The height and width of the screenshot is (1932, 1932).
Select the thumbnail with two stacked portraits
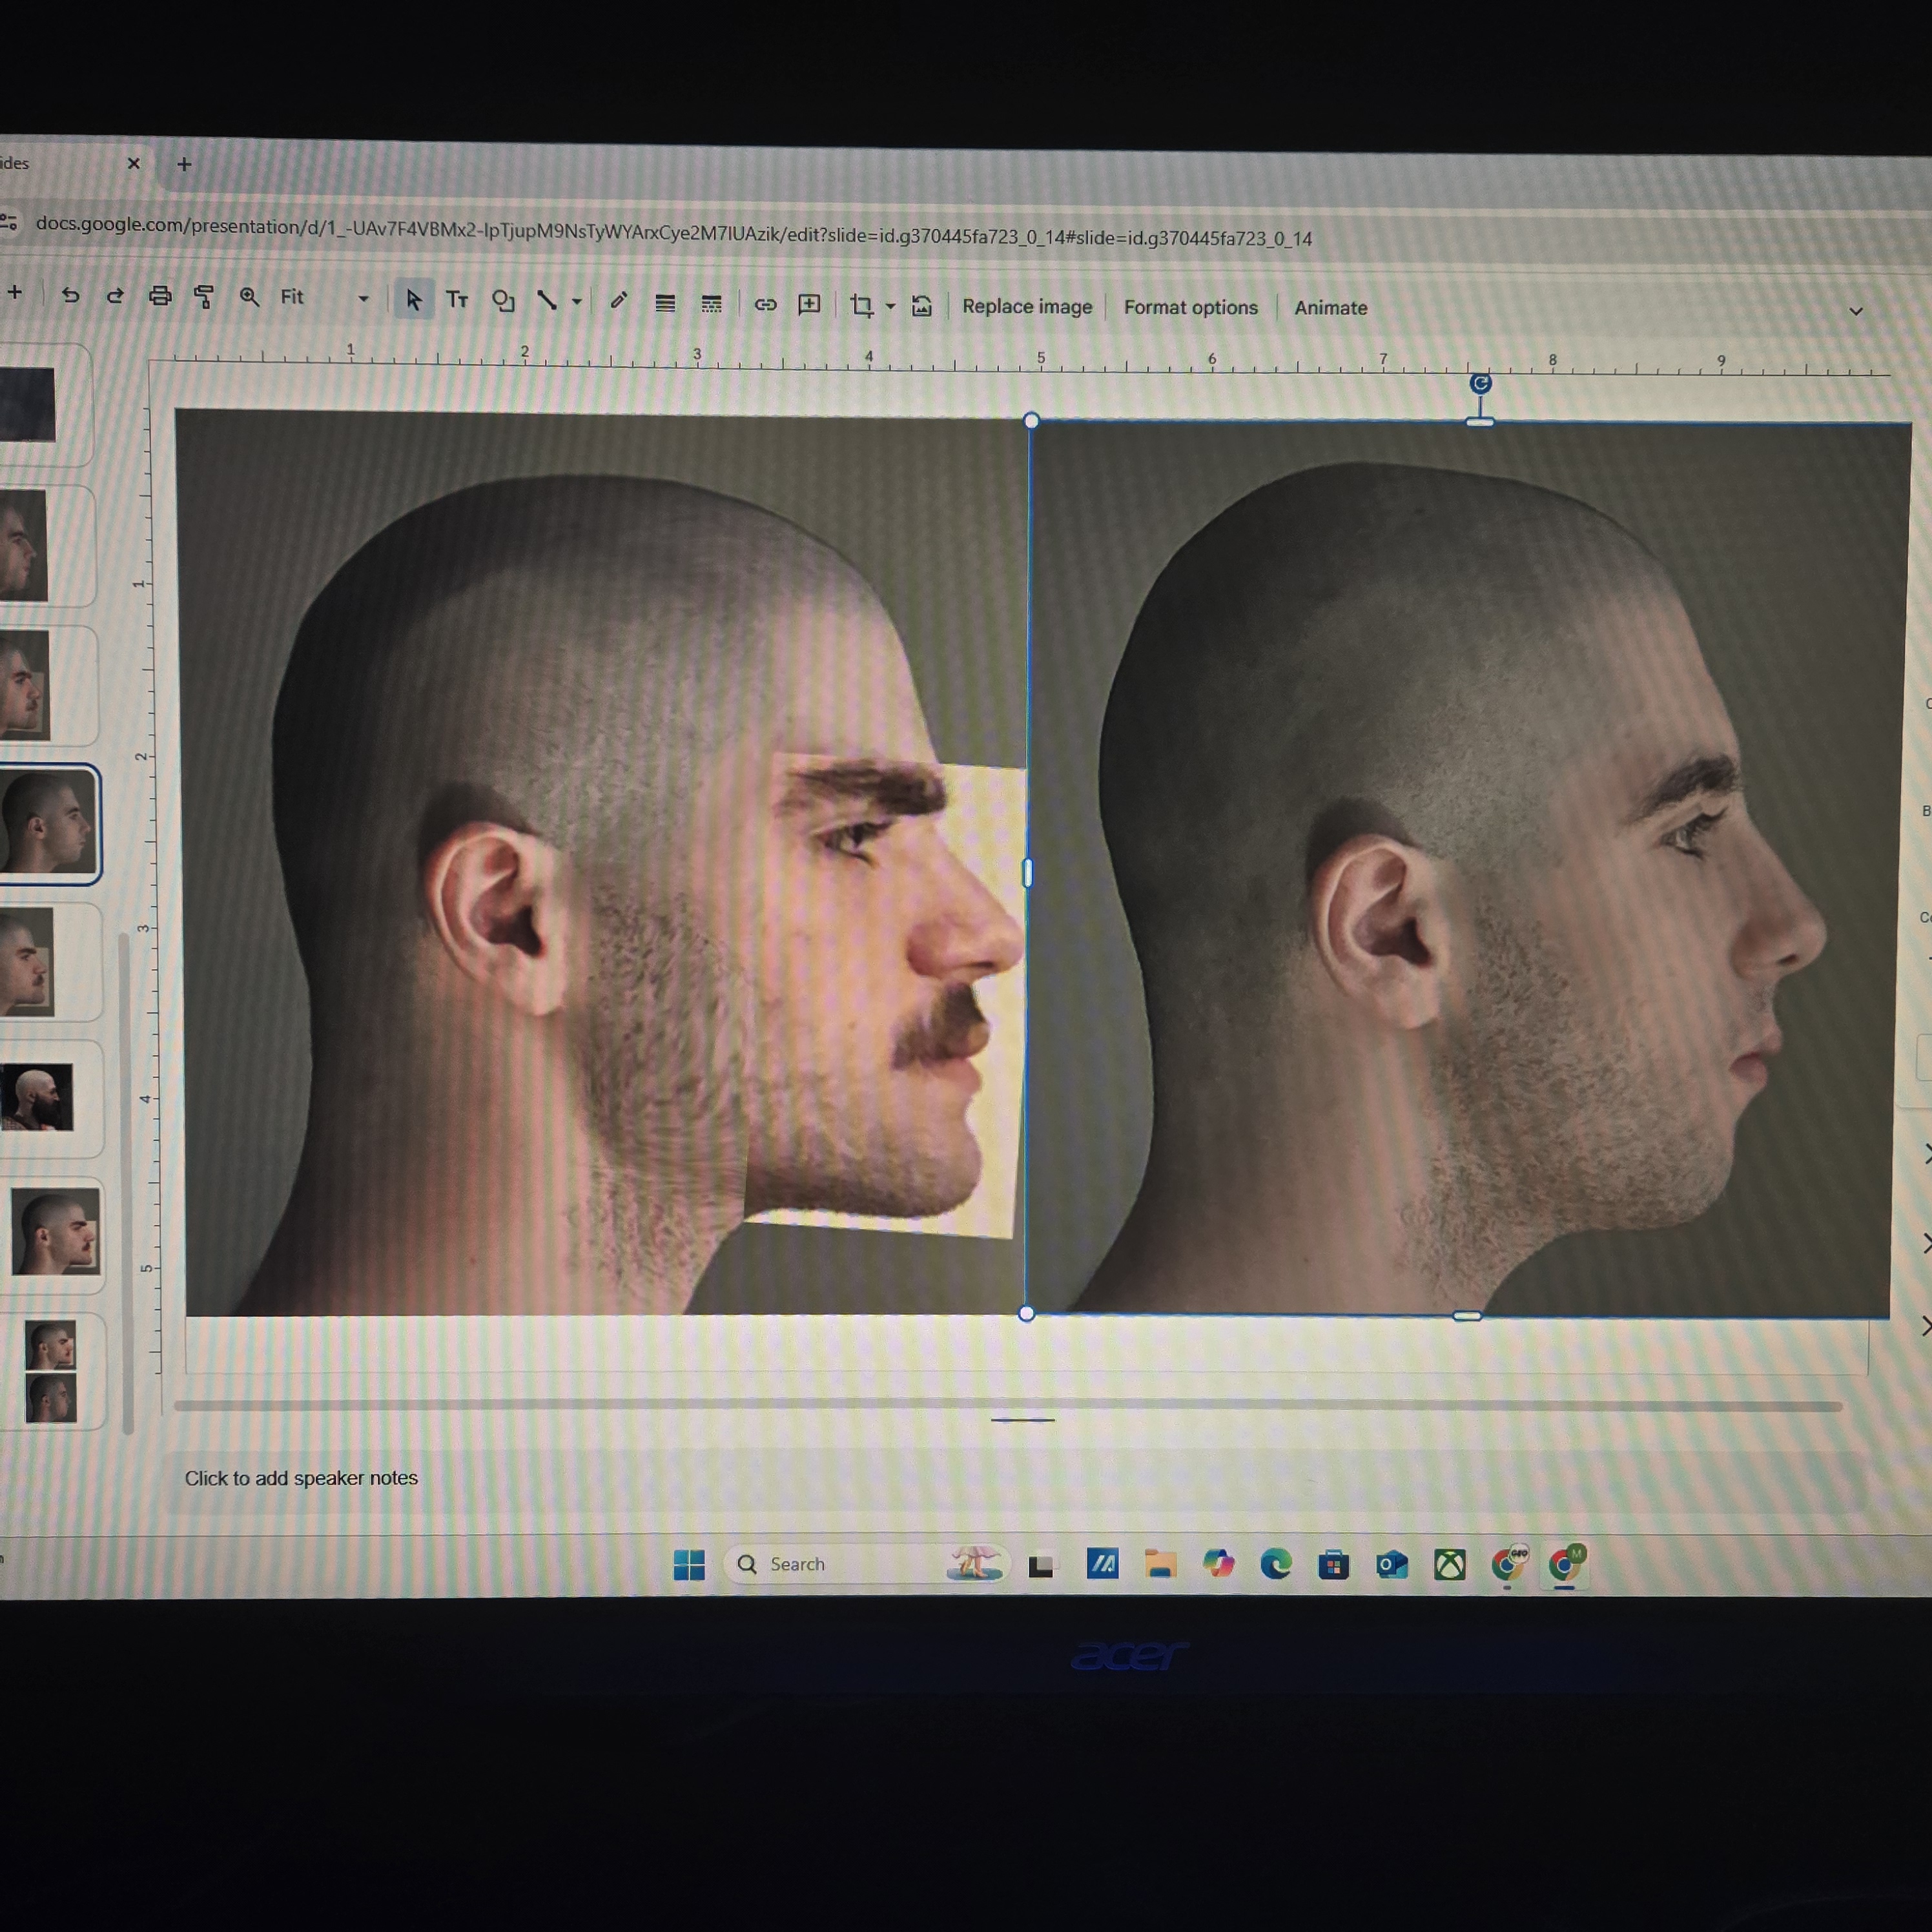point(51,1372)
